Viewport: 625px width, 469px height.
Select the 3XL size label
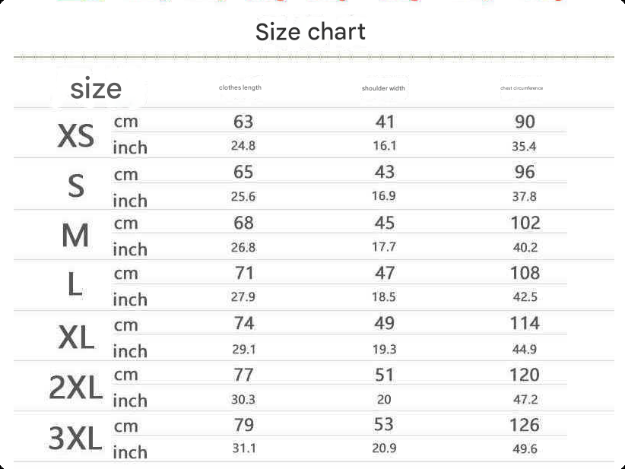(x=75, y=438)
